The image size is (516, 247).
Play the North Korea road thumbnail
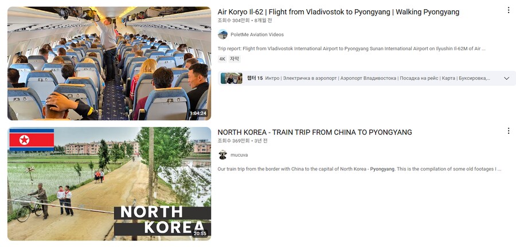110,184
